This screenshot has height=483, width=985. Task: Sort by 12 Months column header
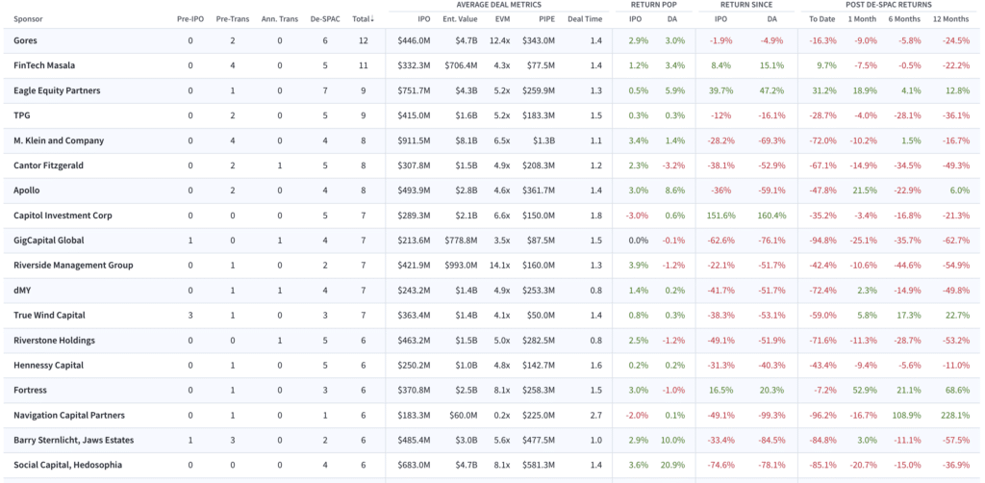pyautogui.click(x=950, y=19)
